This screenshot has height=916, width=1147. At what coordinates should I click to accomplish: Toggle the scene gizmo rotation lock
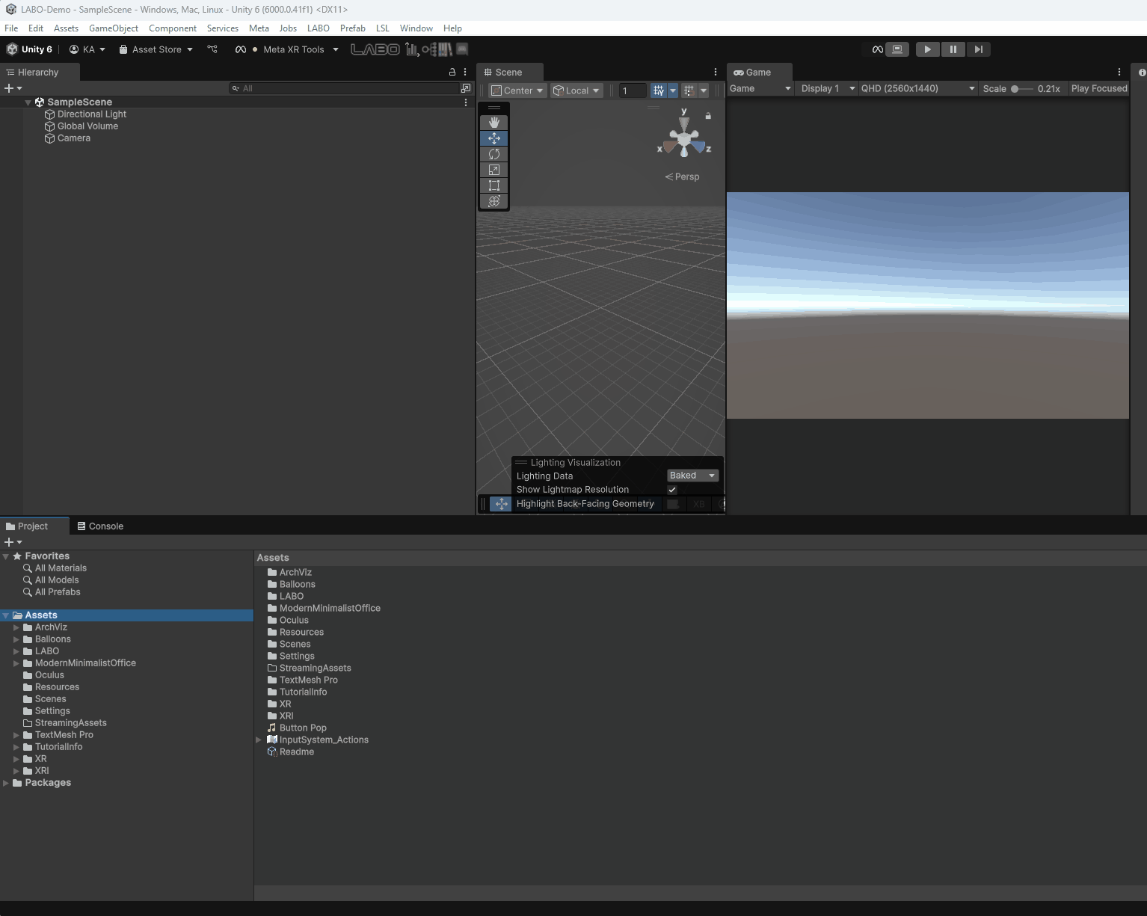708,116
